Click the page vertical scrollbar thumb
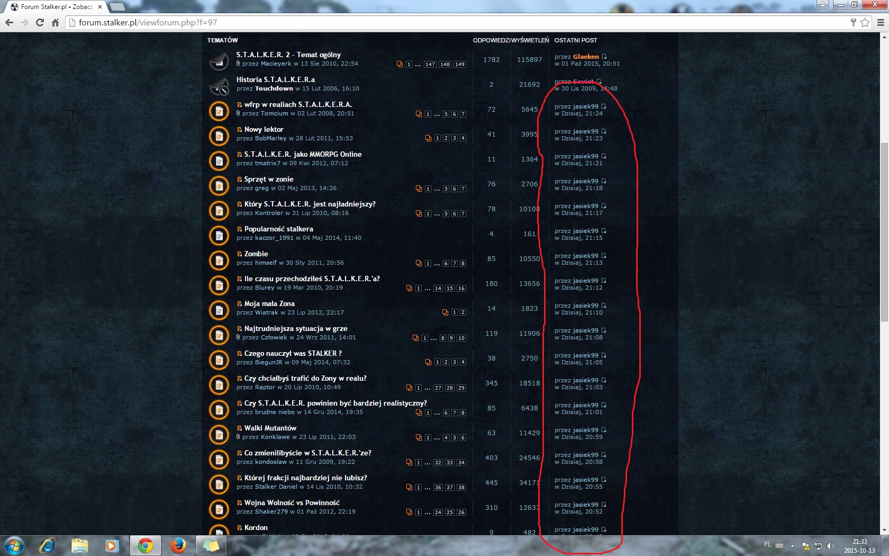The height and width of the screenshot is (556, 889). tap(884, 232)
